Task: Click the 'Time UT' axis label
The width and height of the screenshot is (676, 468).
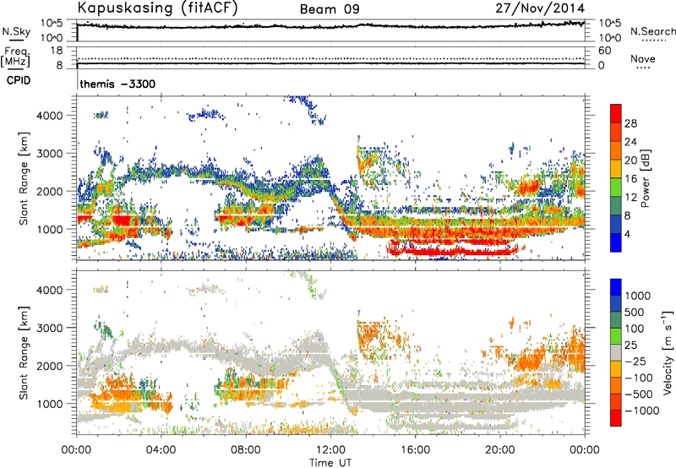Action: pos(330,463)
